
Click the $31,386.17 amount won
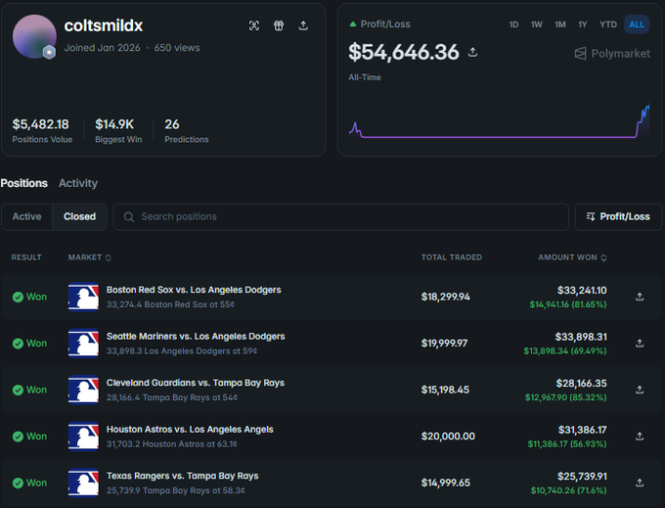[x=582, y=430]
